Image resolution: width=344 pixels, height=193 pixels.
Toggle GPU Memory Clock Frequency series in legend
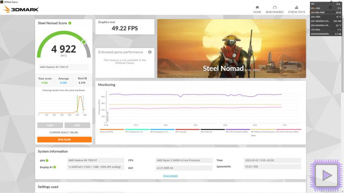pos(263,132)
